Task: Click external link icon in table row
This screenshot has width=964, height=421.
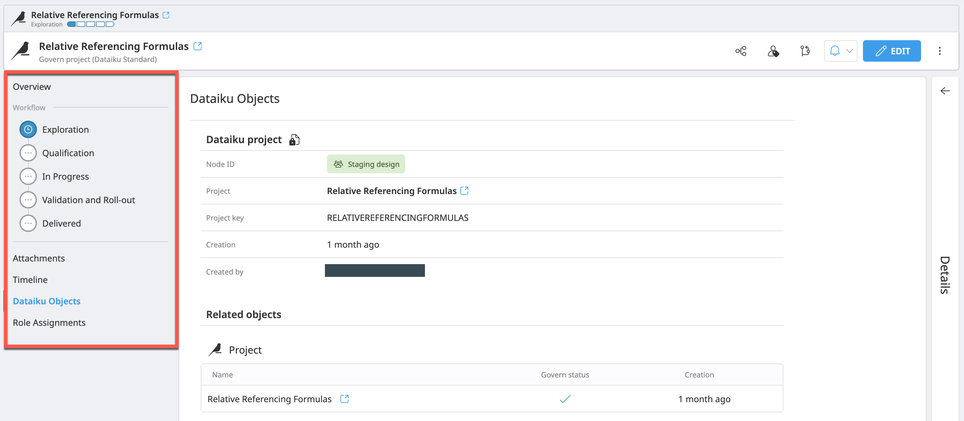Action: 344,399
